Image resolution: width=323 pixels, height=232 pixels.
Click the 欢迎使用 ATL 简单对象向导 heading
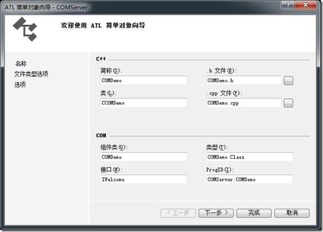coord(103,25)
